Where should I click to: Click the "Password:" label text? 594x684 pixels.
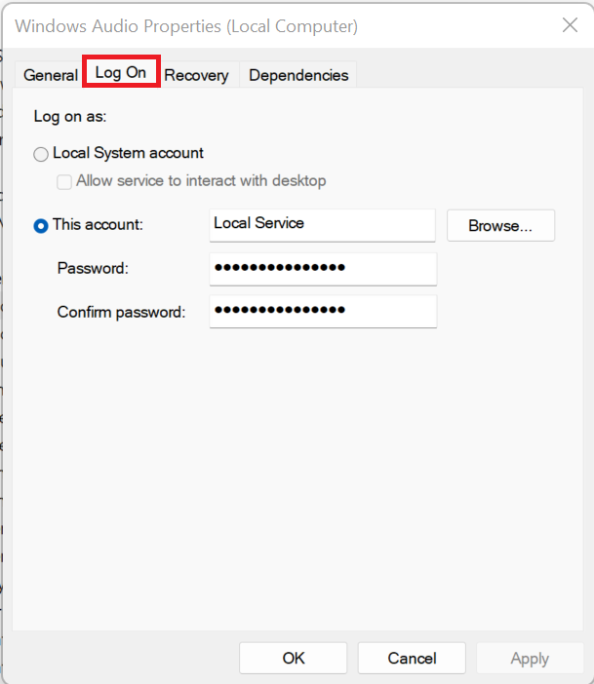[93, 268]
